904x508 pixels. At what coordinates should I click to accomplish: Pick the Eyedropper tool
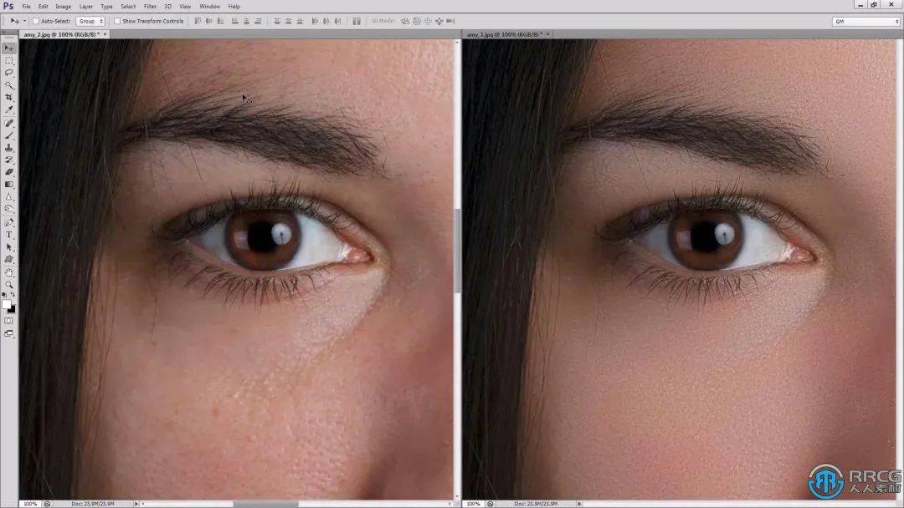9,109
